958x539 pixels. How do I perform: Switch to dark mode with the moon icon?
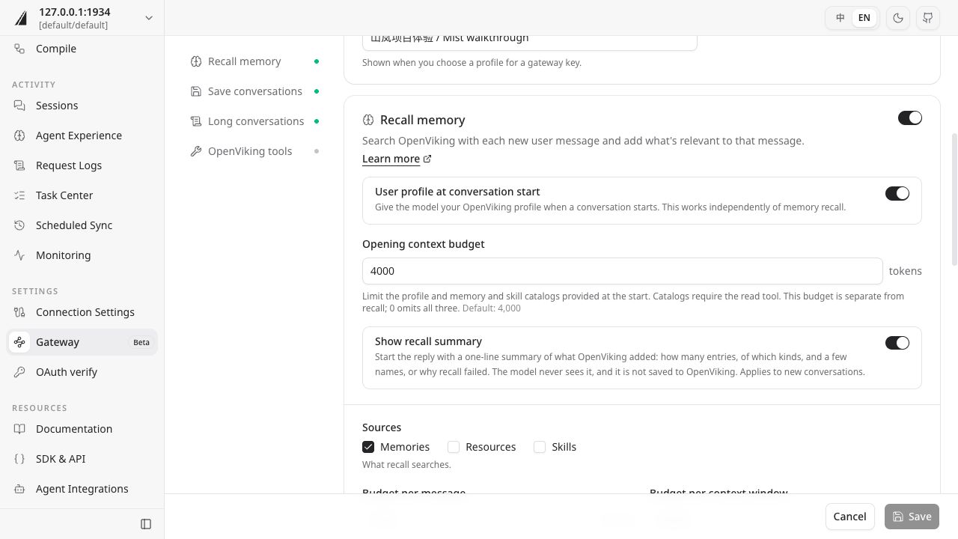click(x=898, y=18)
